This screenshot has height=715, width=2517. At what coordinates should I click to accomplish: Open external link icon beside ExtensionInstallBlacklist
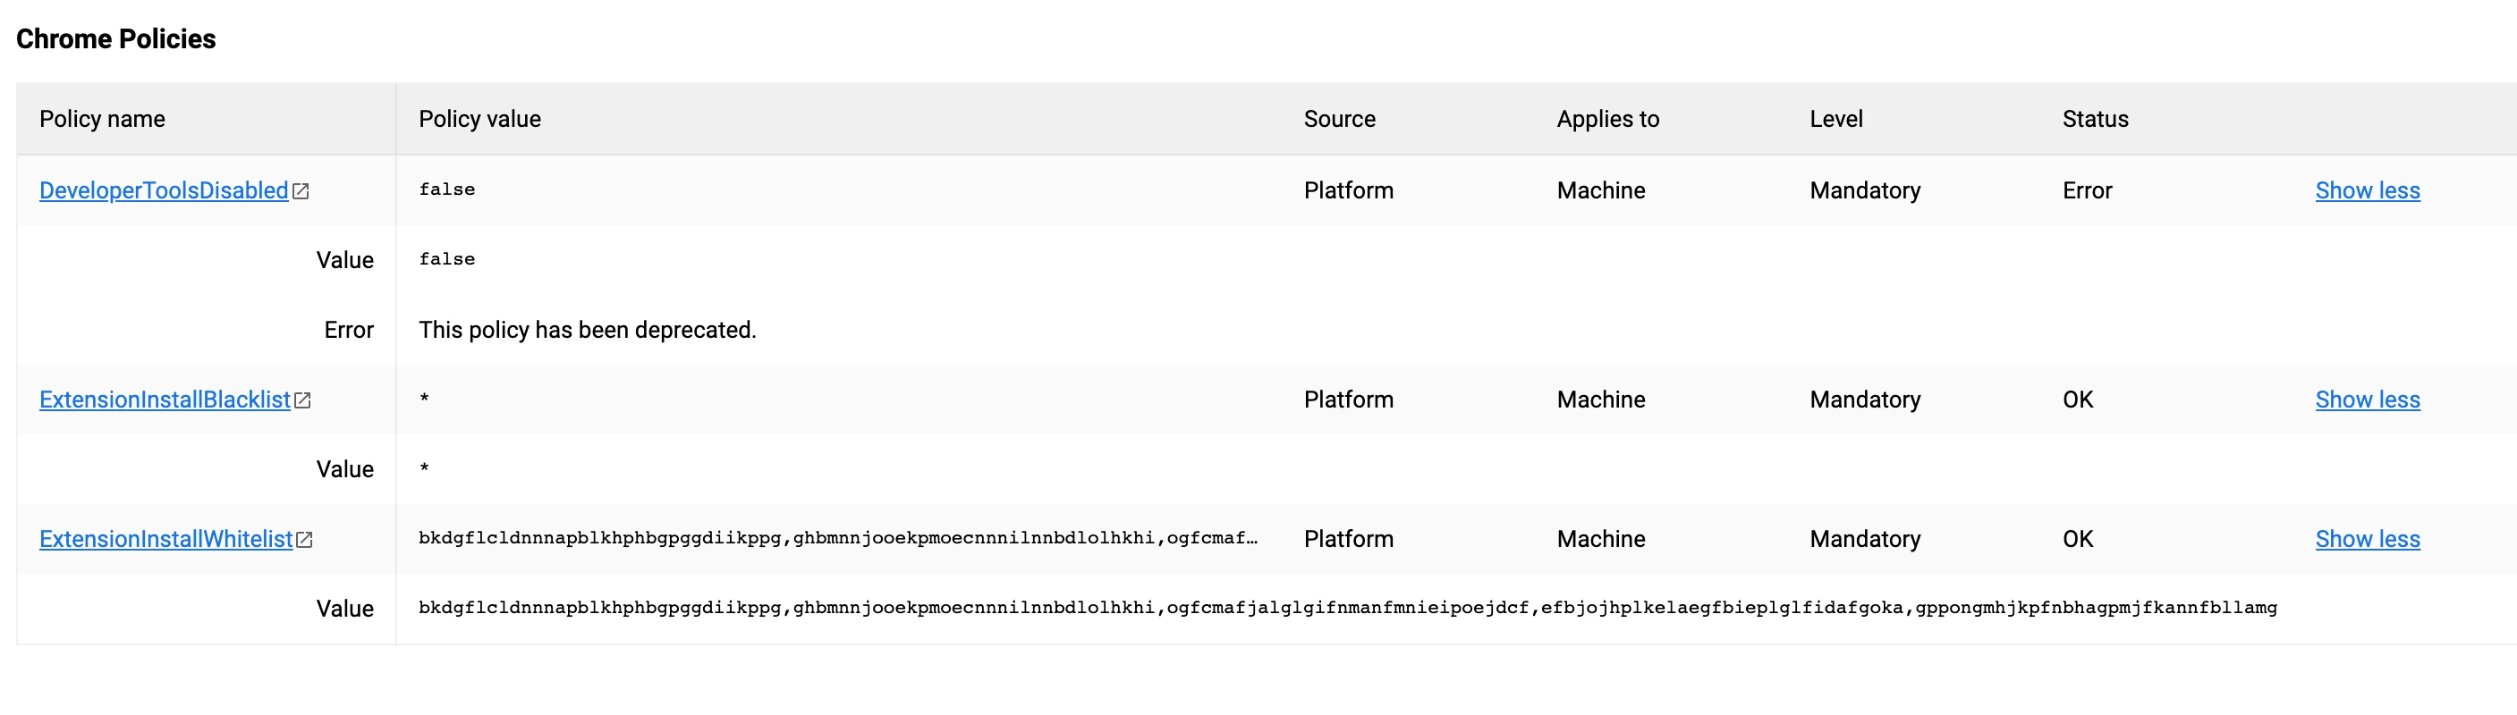[x=303, y=400]
